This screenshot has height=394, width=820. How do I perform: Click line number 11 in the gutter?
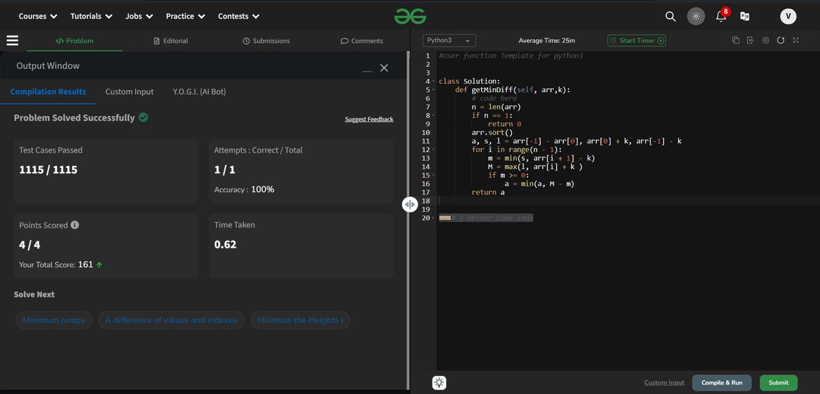426,141
